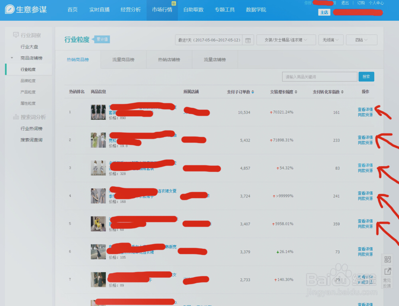The height and width of the screenshot is (306, 399).
Task: Select 品牌粒度 in sidebar
Action: point(28,81)
